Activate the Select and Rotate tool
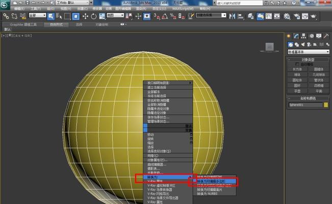Screen dimensions: 332x204 tap(94, 16)
